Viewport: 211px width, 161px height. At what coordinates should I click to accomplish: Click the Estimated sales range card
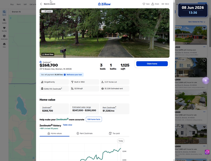pos(84,109)
